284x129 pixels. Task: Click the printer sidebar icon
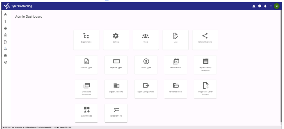coord(5,55)
